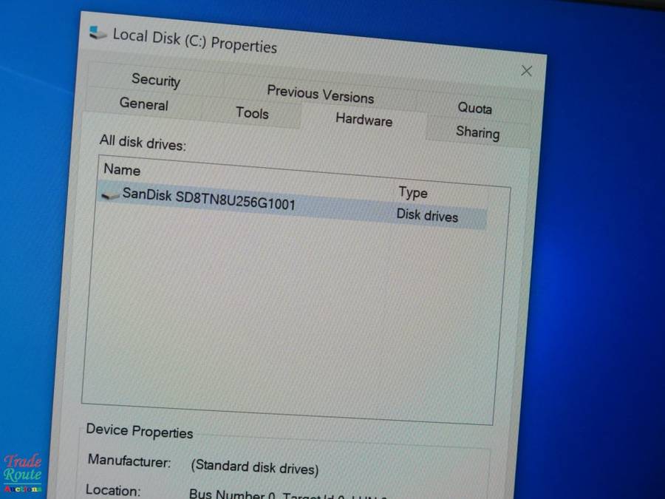The width and height of the screenshot is (665, 499).
Task: Click the Trade Route Auctions logo
Action: coord(23,472)
